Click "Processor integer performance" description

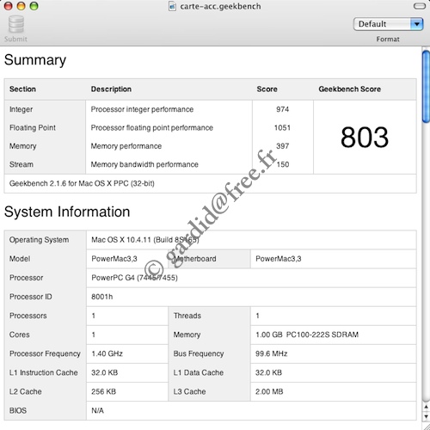142,109
